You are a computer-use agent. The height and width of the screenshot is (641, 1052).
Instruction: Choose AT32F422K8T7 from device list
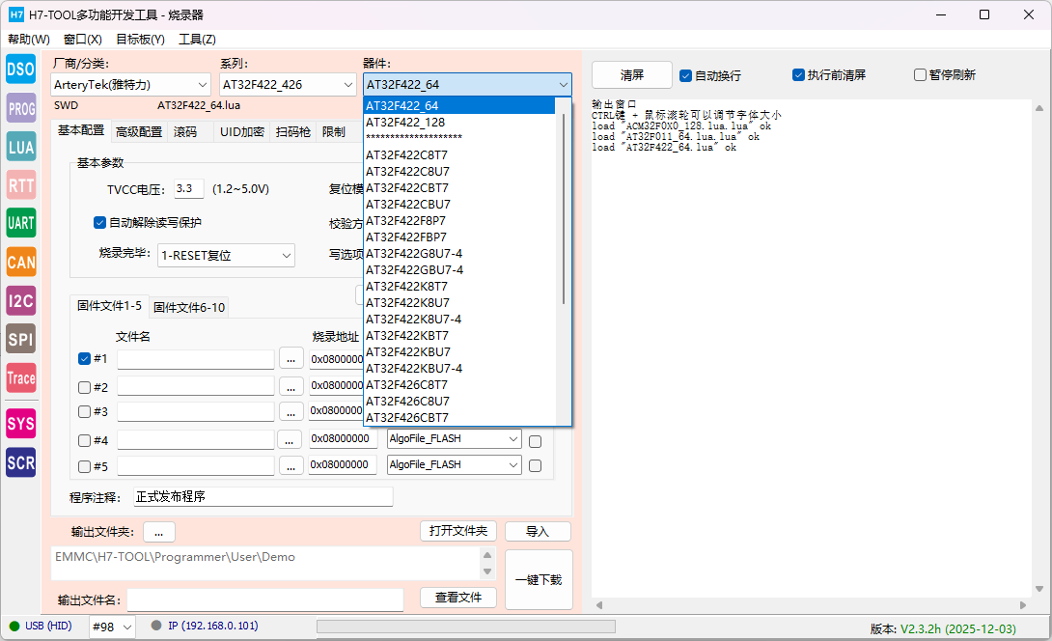tap(406, 286)
